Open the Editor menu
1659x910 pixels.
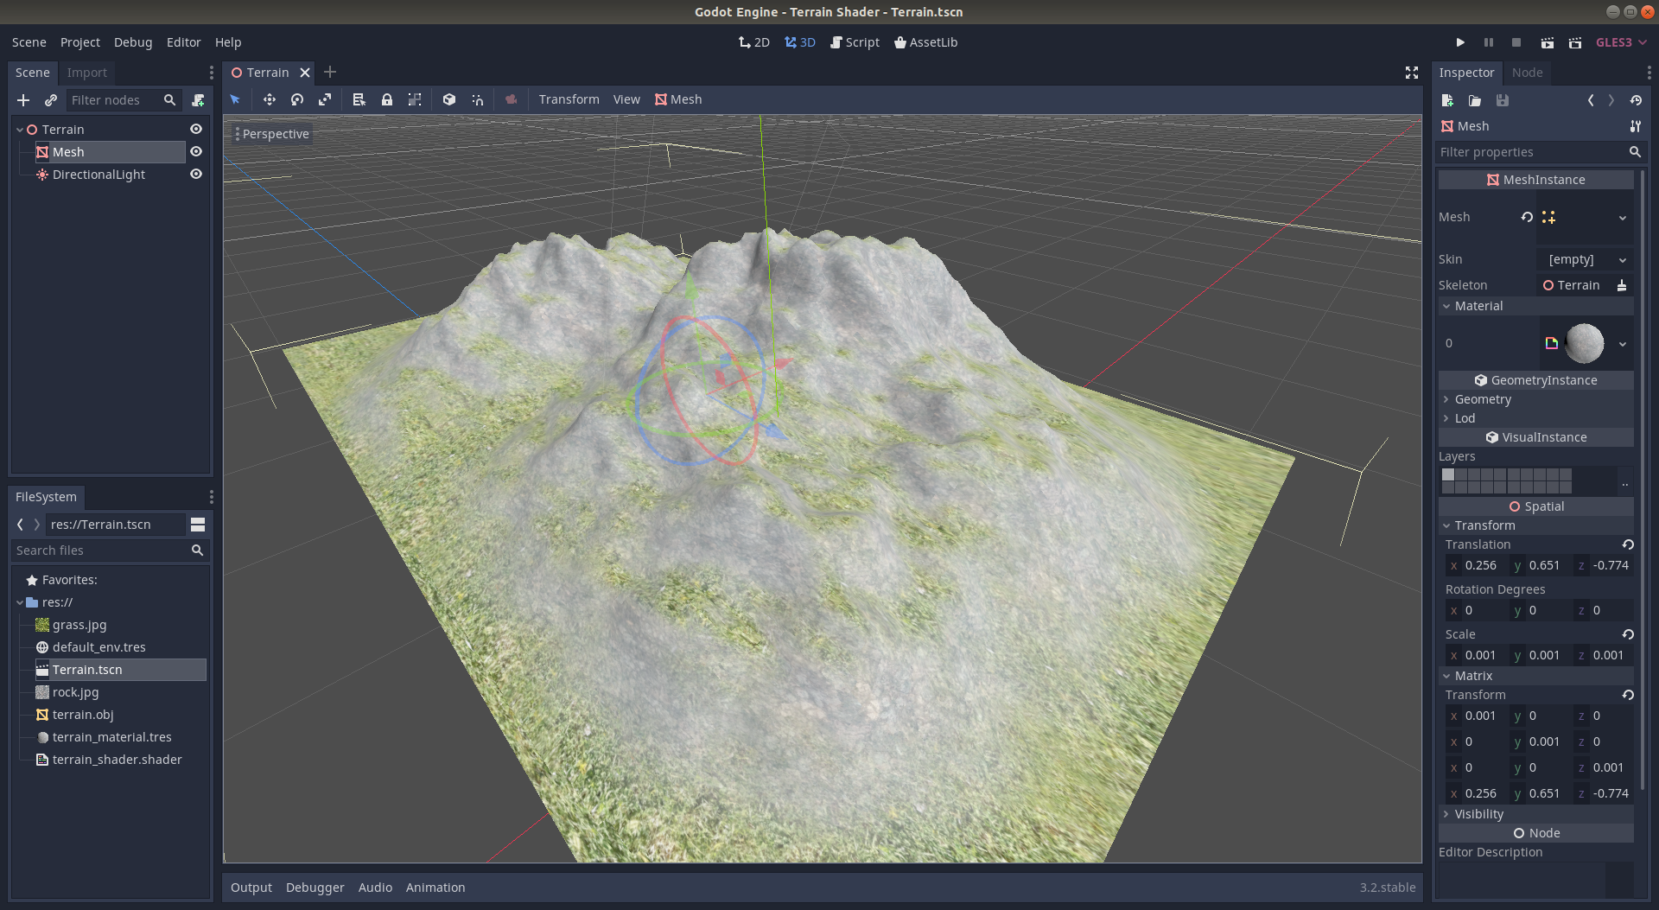183,42
